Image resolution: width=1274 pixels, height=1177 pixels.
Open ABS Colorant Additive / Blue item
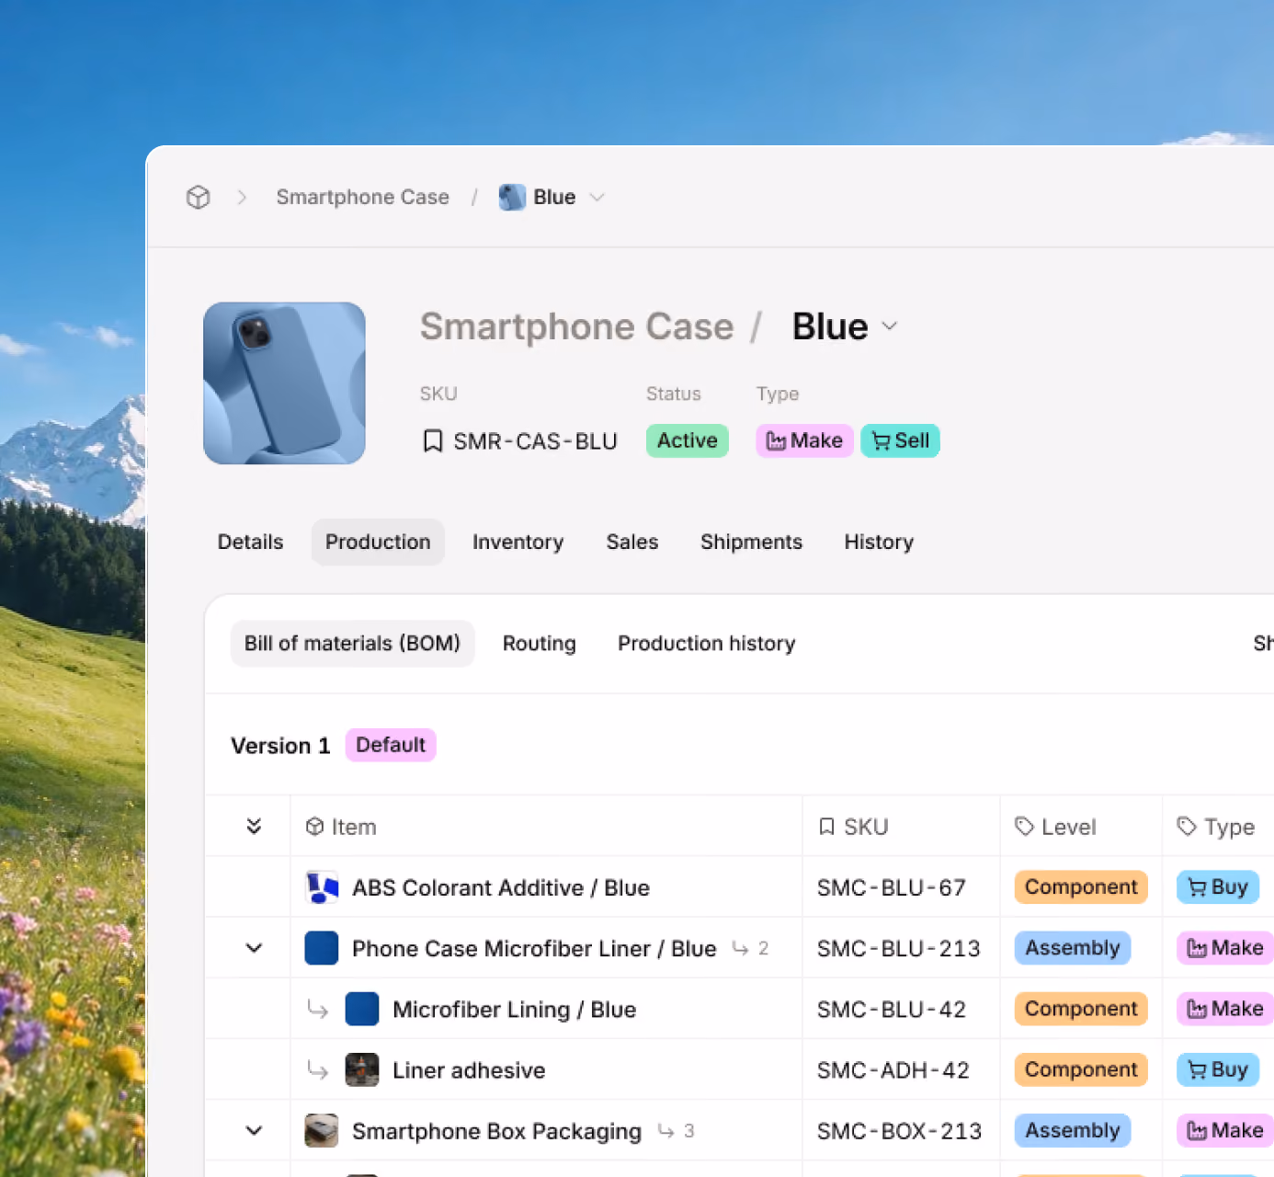[501, 887]
